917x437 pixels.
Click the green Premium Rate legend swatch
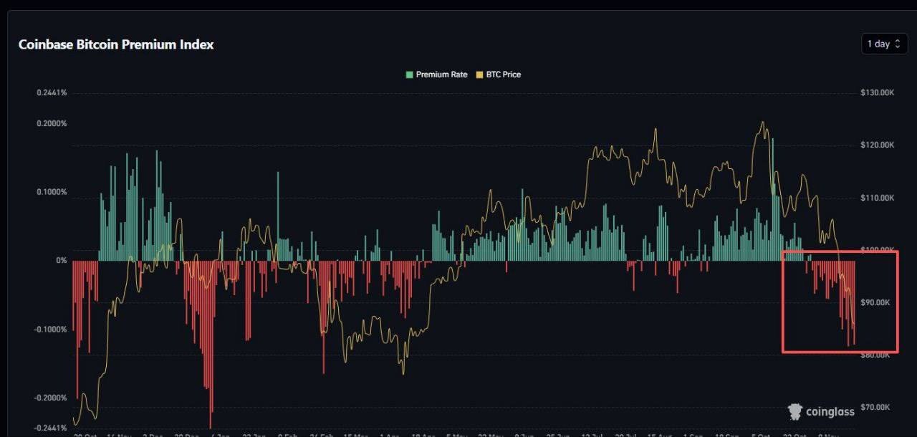coord(409,75)
